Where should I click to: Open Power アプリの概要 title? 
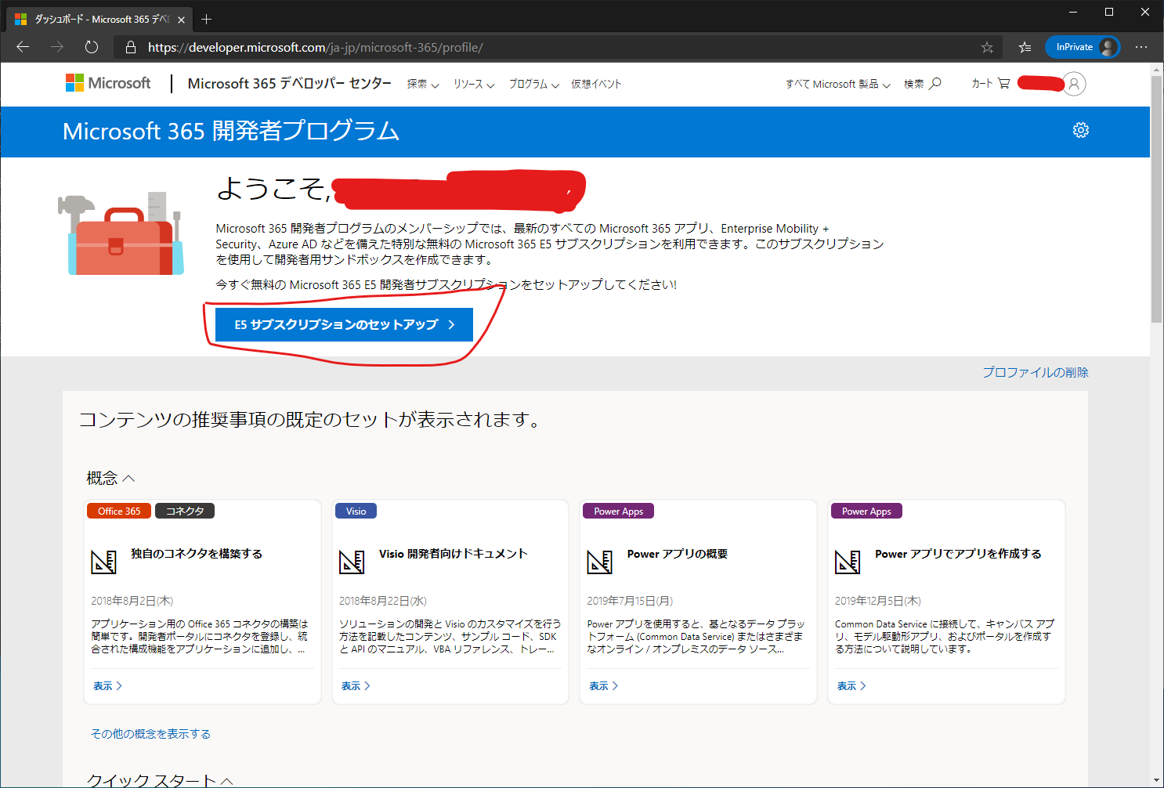pyautogui.click(x=678, y=554)
